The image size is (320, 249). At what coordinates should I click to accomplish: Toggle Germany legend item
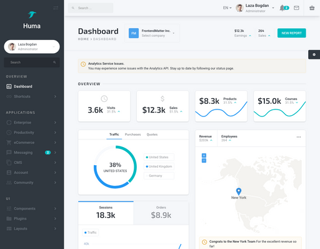(159, 176)
